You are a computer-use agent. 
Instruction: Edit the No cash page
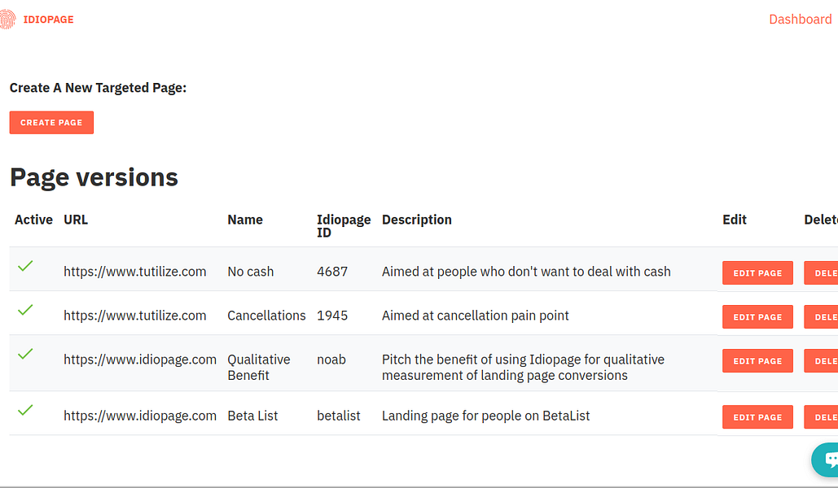757,272
